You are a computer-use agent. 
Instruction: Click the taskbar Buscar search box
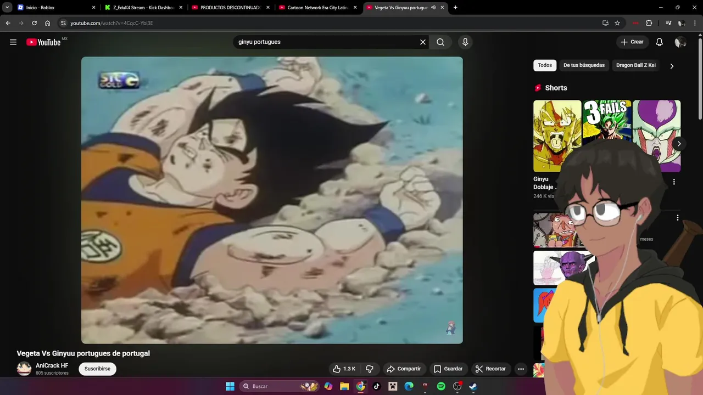(278, 386)
